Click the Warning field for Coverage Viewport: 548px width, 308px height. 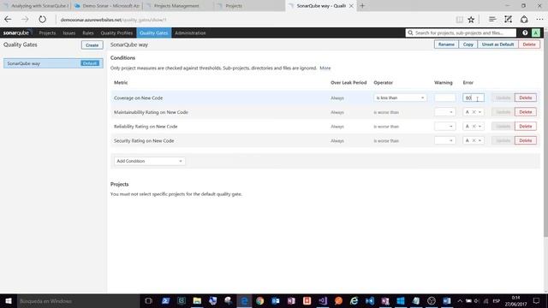[445, 98]
